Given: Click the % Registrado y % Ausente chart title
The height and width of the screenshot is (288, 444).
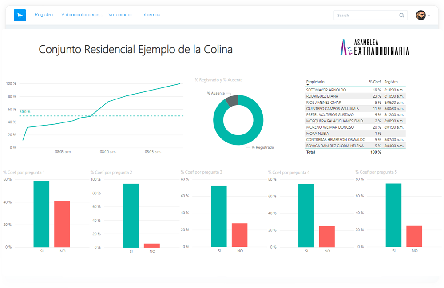Looking at the screenshot, I should [219, 79].
